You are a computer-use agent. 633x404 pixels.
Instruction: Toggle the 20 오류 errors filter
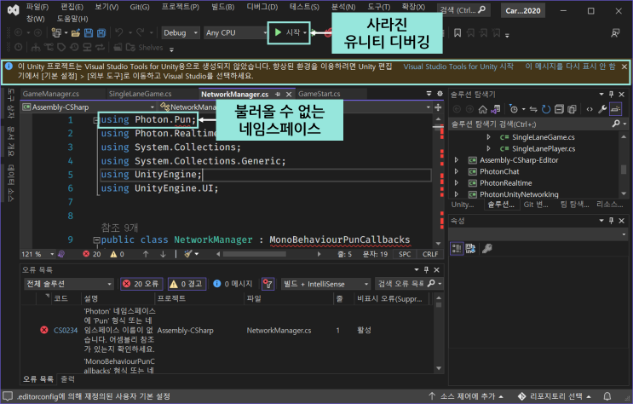click(x=141, y=284)
